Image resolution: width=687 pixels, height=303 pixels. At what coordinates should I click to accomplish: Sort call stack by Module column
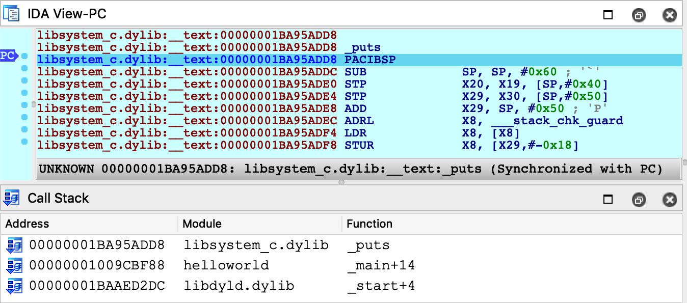202,224
